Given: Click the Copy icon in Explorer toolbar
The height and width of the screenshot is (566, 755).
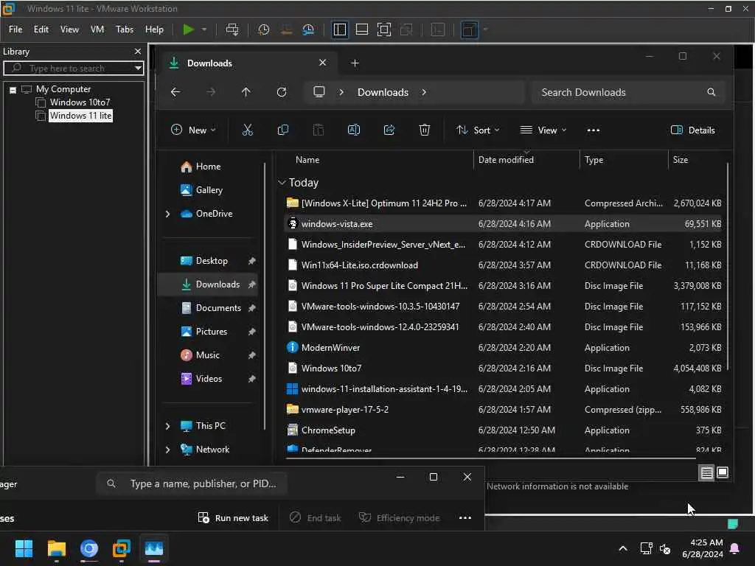Looking at the screenshot, I should [282, 130].
